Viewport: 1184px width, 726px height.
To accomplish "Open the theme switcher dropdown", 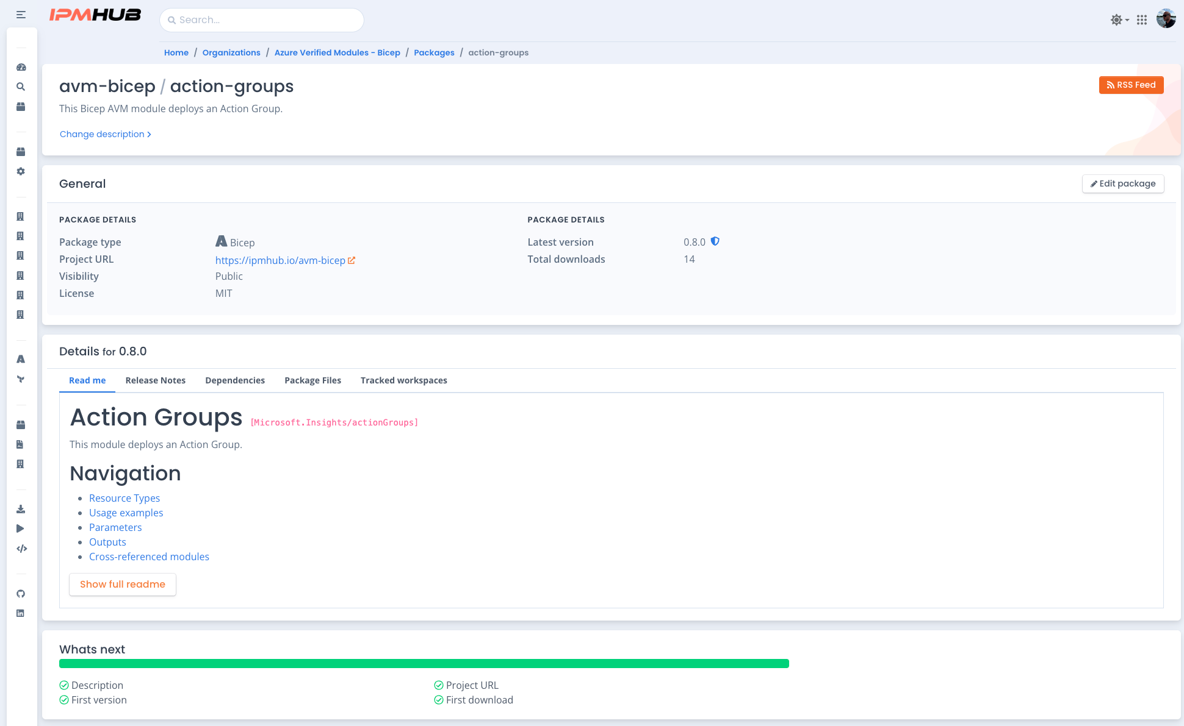I will click(x=1119, y=20).
